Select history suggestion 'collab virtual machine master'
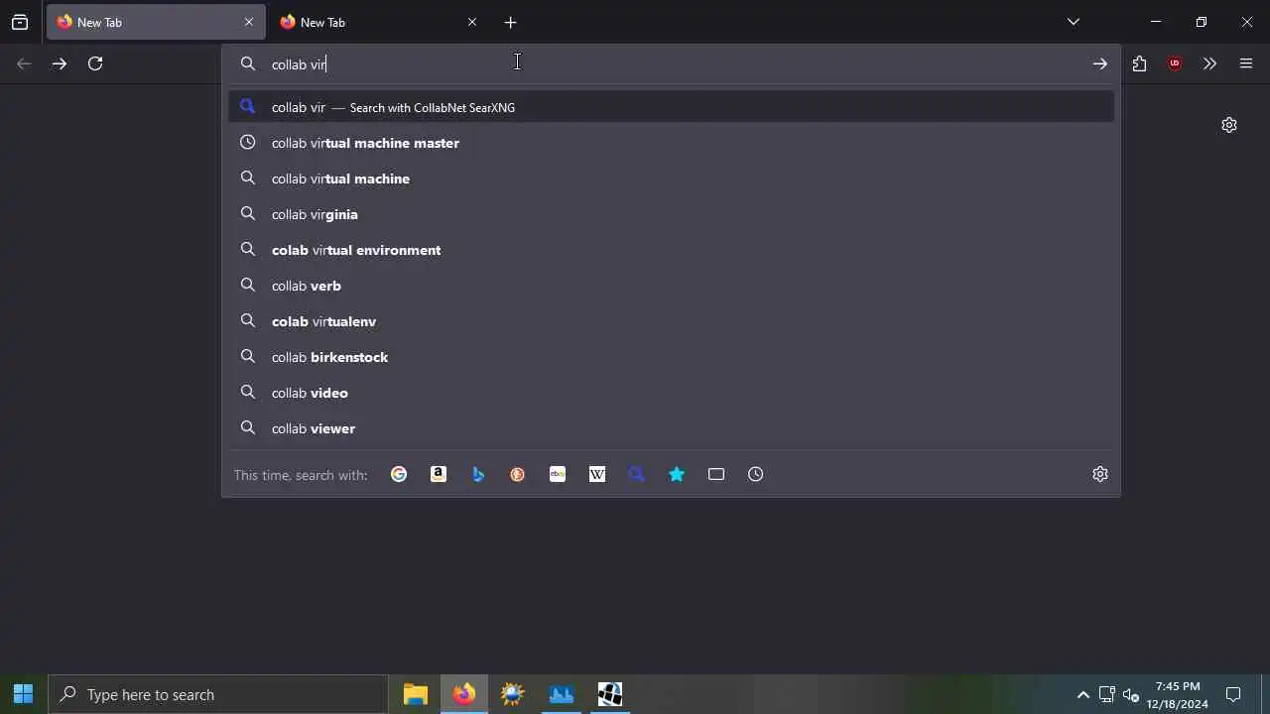Image resolution: width=1270 pixels, height=714 pixels. tap(671, 143)
